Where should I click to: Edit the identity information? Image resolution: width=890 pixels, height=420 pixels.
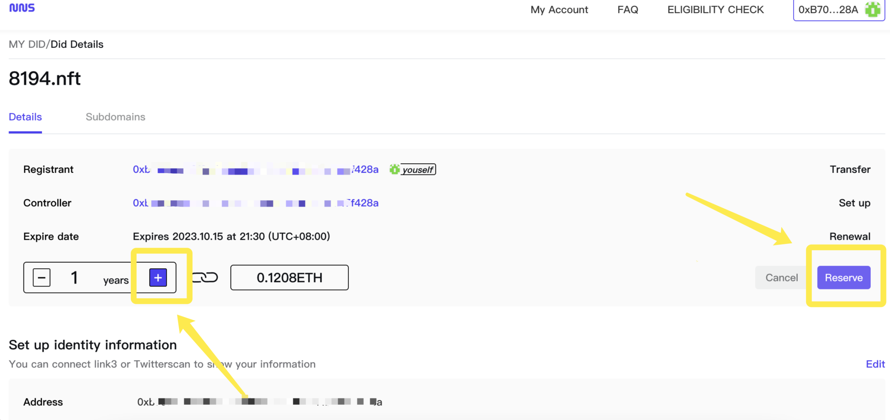click(875, 364)
